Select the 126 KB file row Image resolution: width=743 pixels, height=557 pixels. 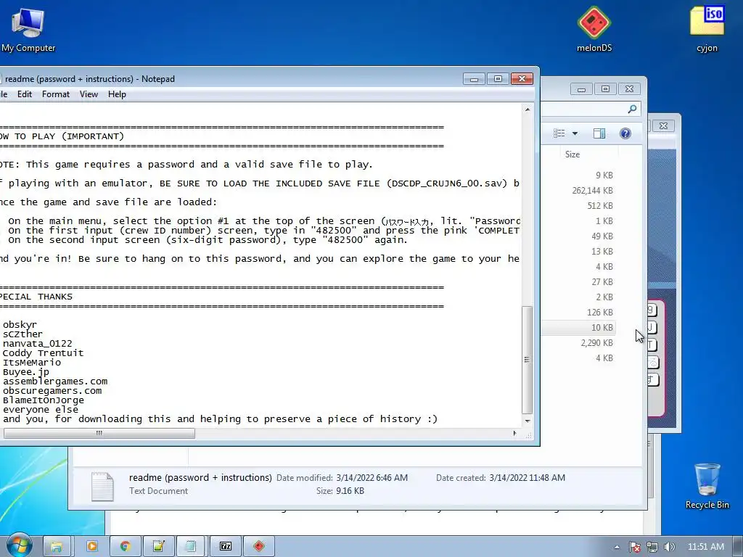[x=580, y=313]
